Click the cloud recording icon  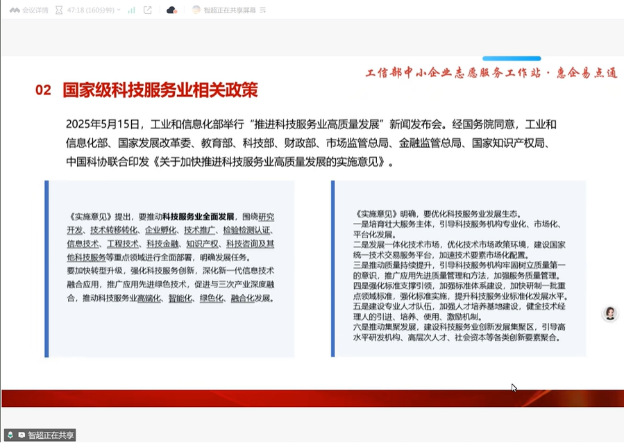pos(171,10)
